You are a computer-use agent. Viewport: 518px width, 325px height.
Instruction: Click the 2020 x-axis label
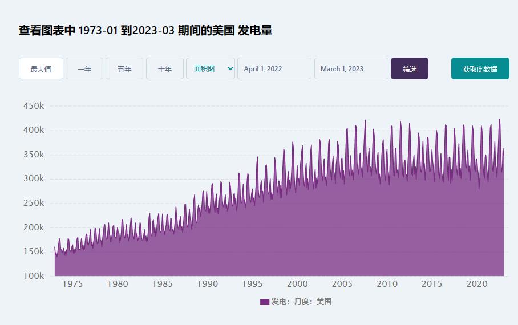click(x=477, y=284)
